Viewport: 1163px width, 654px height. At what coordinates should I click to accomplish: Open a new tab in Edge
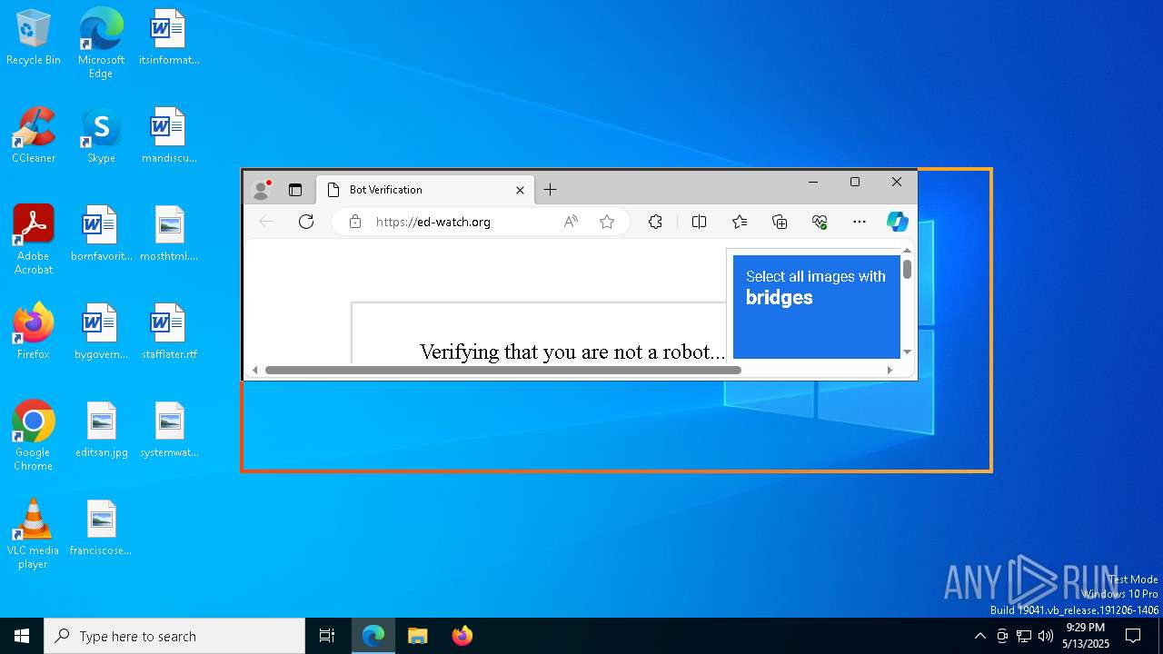pos(550,190)
